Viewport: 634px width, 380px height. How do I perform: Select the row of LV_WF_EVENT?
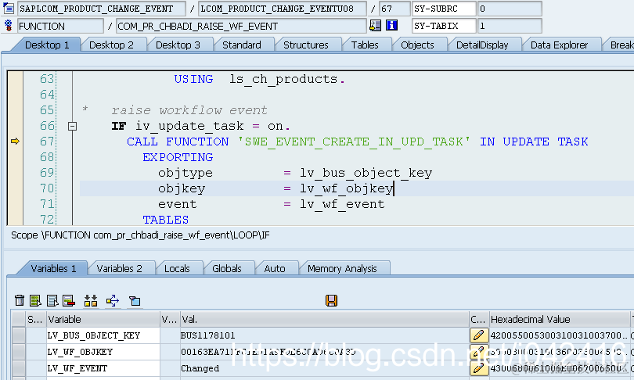(x=19, y=368)
